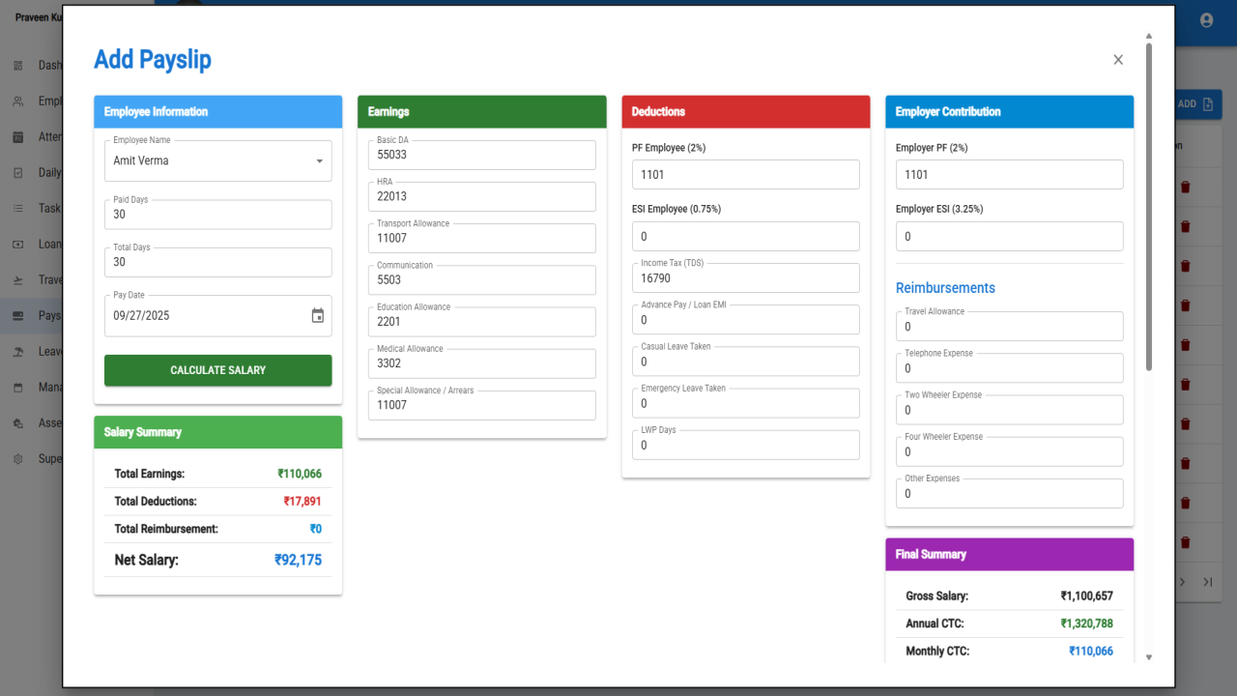
Task: Open the Pay Date calendar picker
Action: pyautogui.click(x=318, y=315)
